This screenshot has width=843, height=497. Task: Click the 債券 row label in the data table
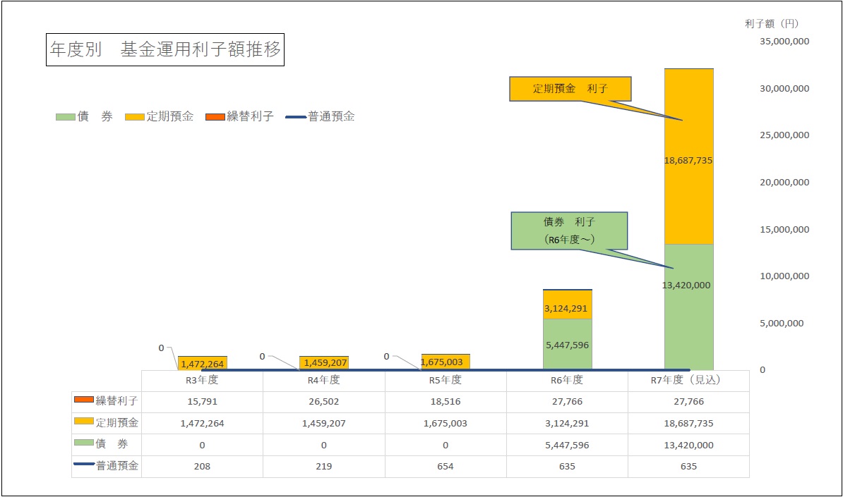(x=112, y=444)
